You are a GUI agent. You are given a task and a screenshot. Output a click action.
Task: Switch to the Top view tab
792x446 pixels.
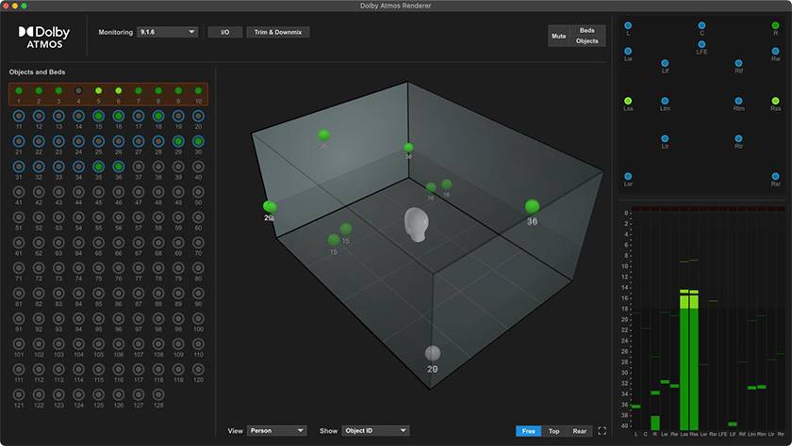[x=553, y=431]
